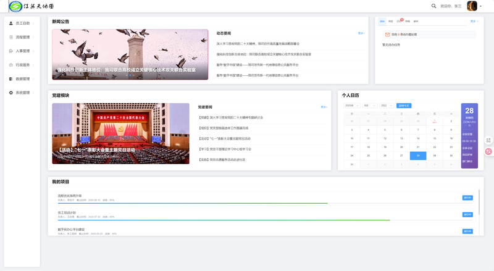Image resolution: width=494 pixels, height=271 pixels.
Task: Select highlighted date 28 in calendar grid
Action: coord(418,156)
